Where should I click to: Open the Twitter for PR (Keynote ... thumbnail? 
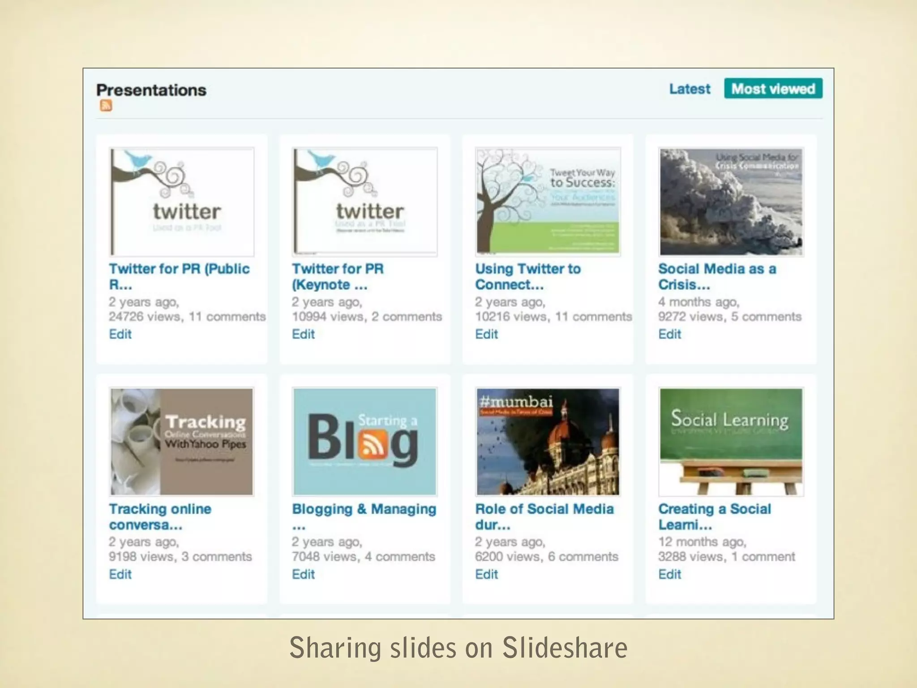point(365,202)
